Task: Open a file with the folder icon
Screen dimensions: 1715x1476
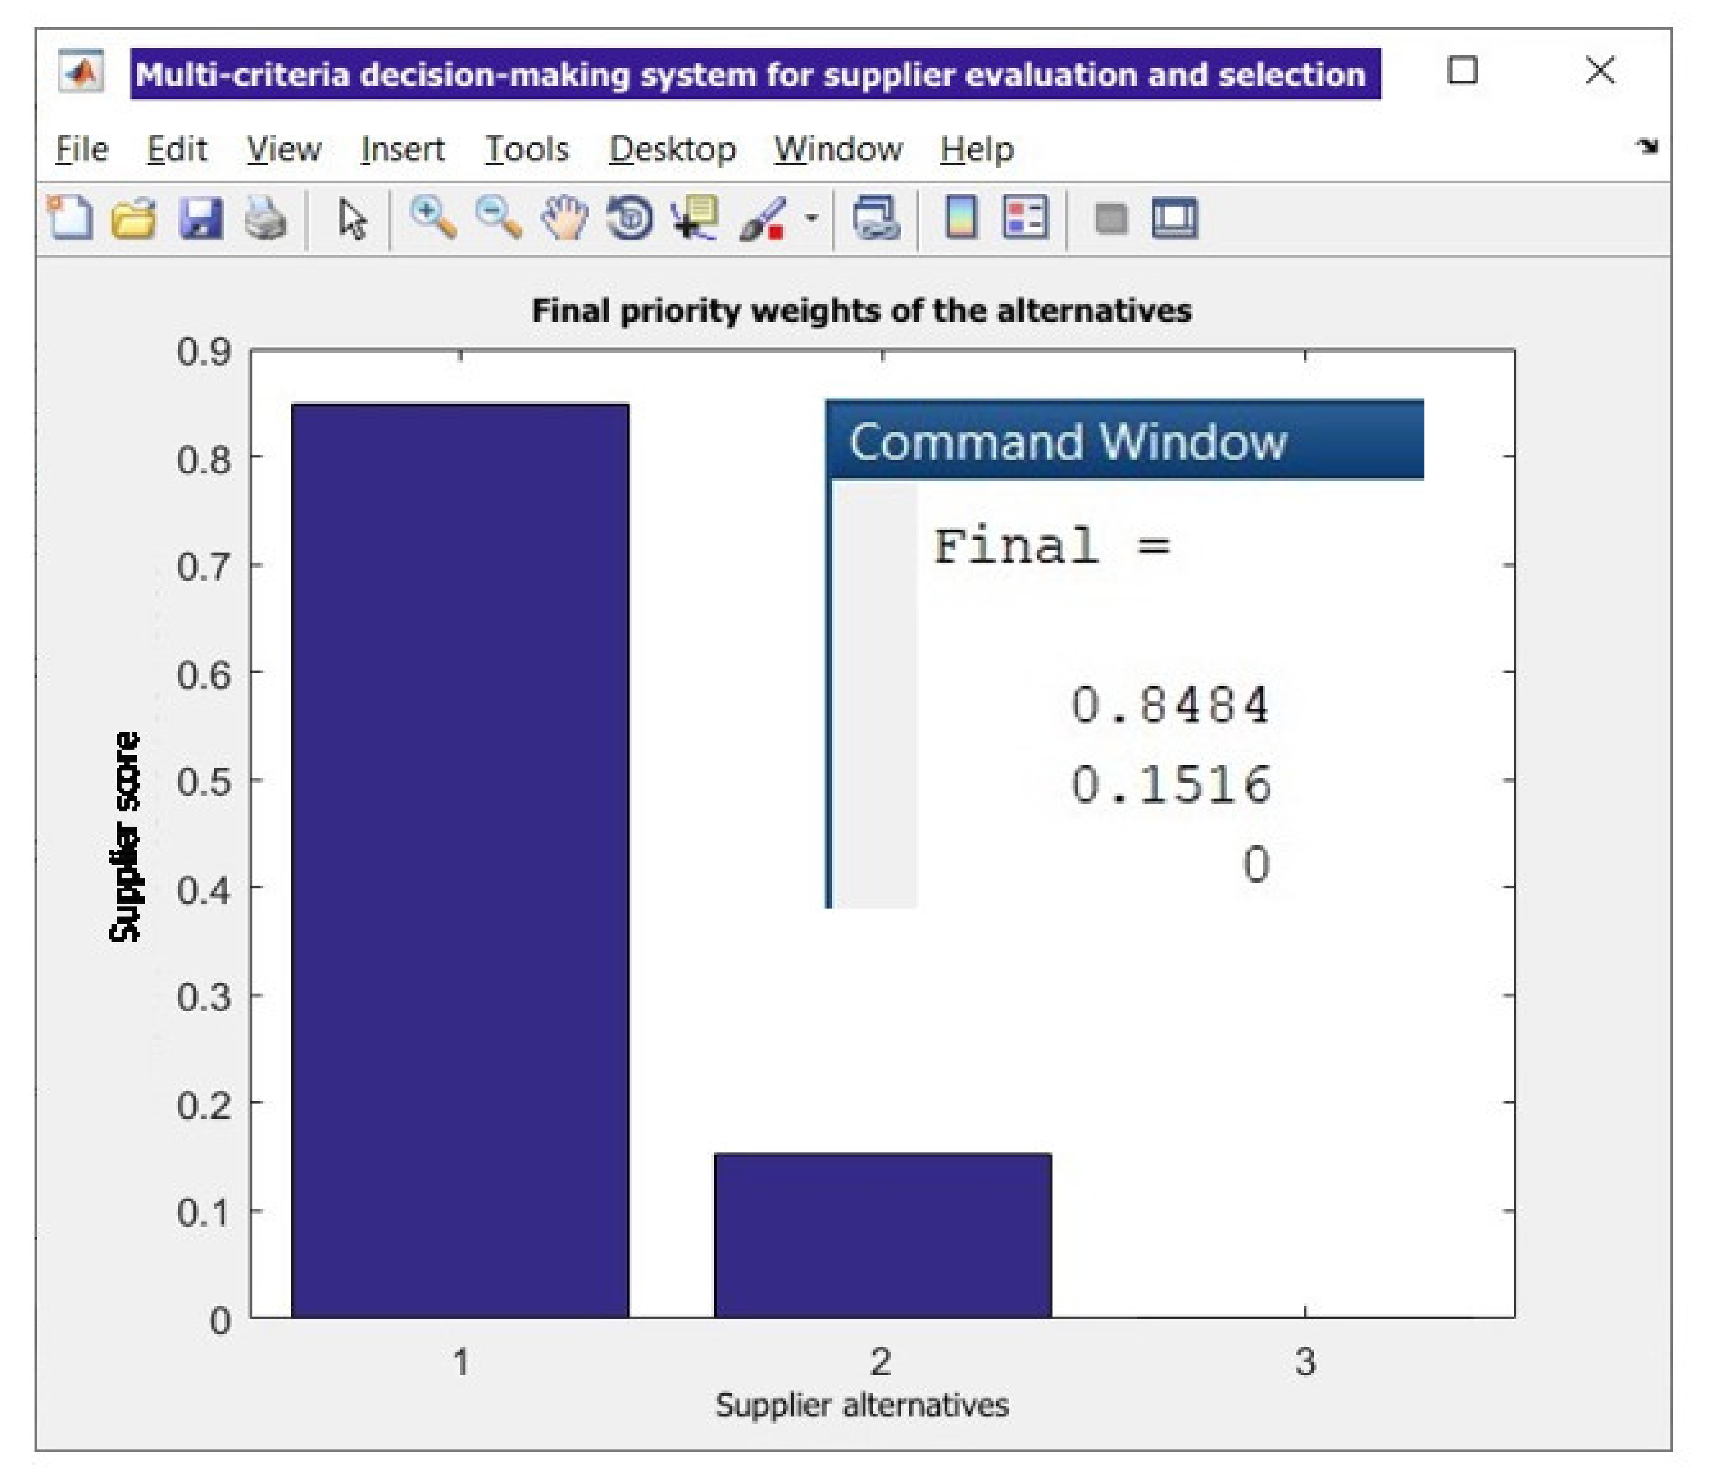Action: click(x=134, y=218)
